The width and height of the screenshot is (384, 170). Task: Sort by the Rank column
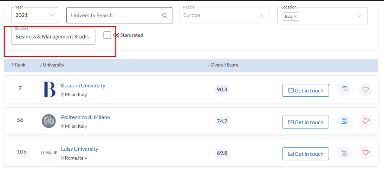[x=18, y=65]
